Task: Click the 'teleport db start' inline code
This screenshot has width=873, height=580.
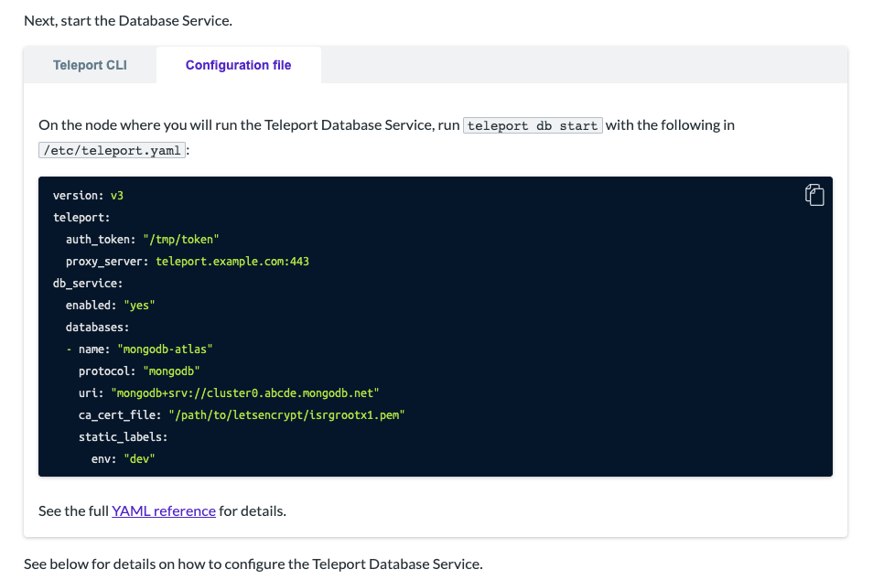Action: click(533, 125)
